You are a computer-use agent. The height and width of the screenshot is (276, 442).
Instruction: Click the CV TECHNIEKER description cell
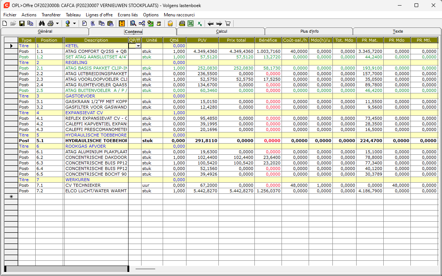(96, 185)
